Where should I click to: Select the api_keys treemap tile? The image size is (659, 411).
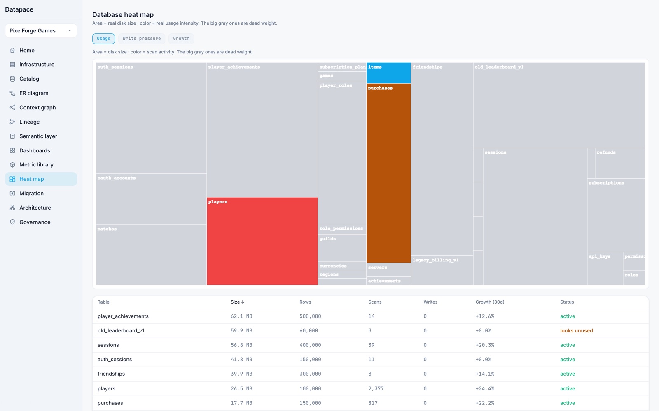[x=605, y=269]
